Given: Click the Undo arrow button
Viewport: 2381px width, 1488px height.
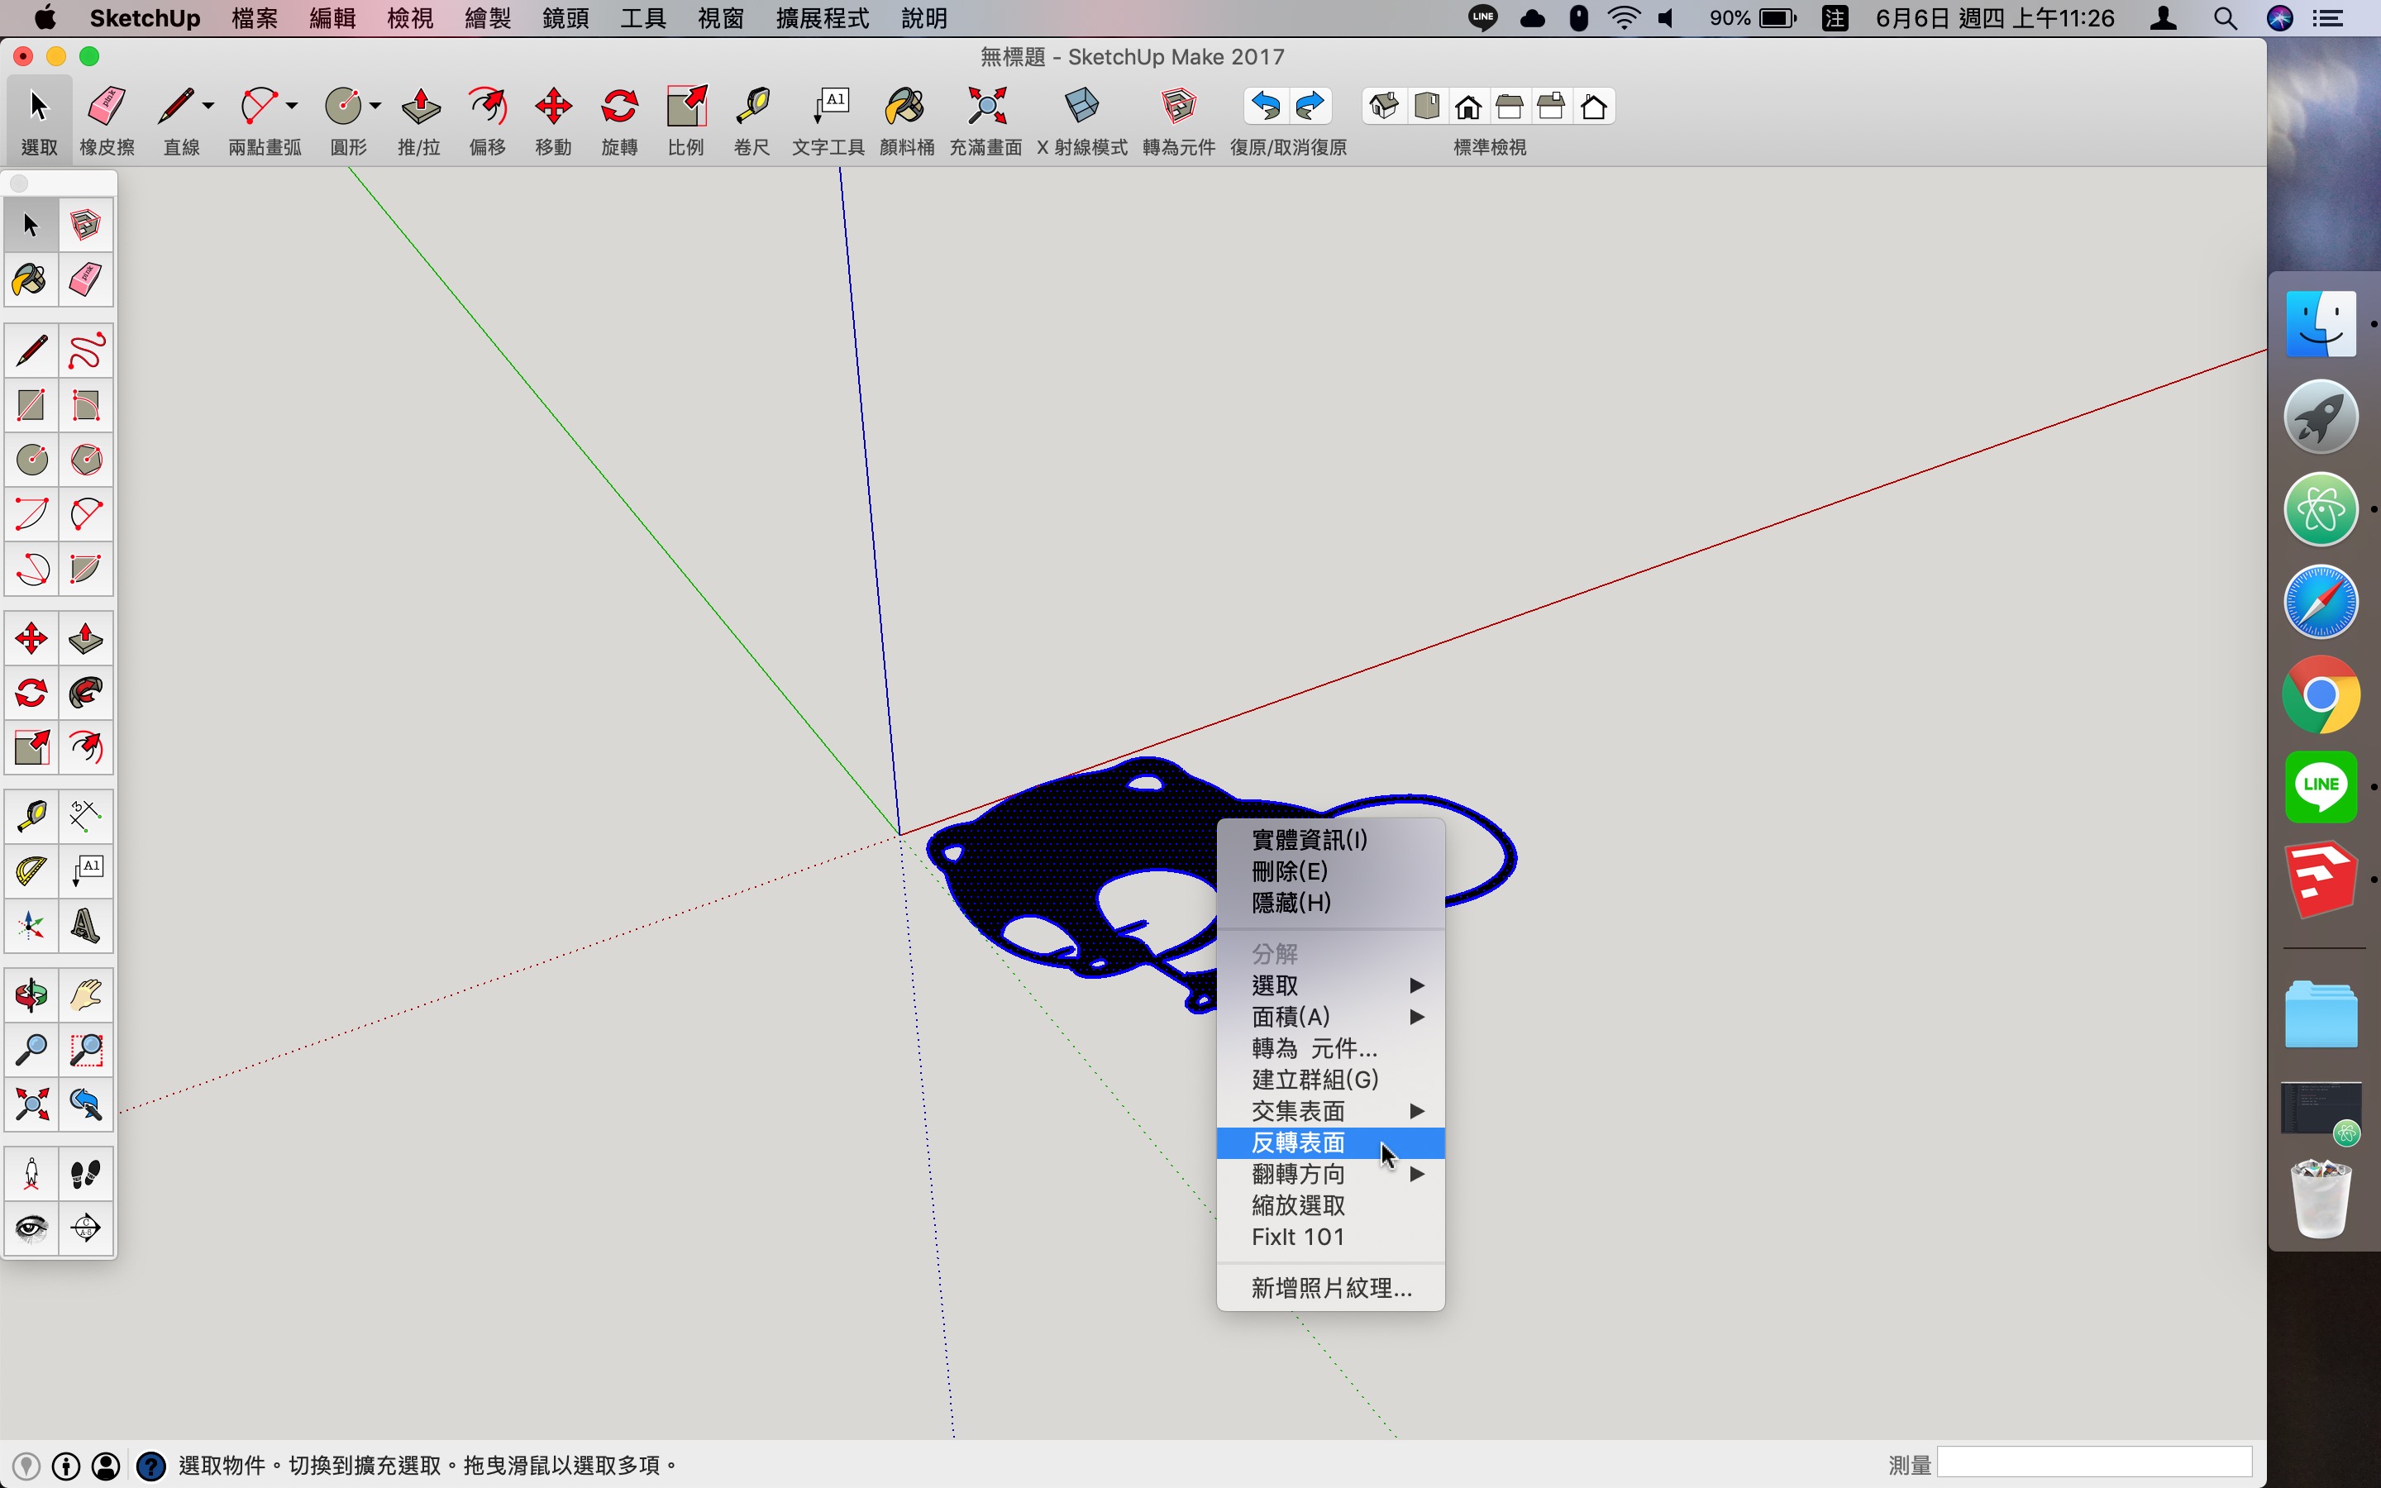Looking at the screenshot, I should [1267, 107].
